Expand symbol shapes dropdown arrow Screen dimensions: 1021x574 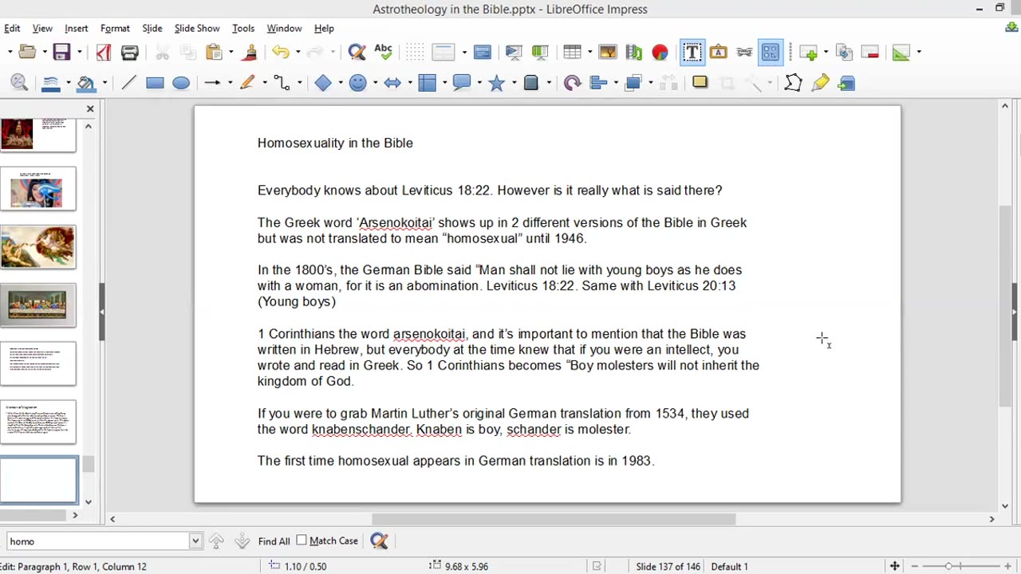coord(374,83)
